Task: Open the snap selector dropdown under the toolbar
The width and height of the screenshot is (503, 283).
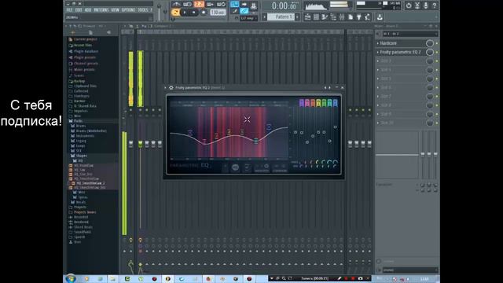Action: pyautogui.click(x=249, y=18)
